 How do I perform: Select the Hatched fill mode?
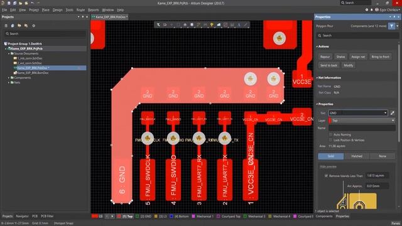(x=357, y=156)
